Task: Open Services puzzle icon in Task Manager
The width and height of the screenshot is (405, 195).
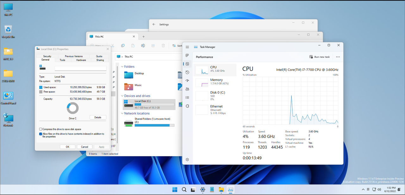Action: click(x=187, y=106)
